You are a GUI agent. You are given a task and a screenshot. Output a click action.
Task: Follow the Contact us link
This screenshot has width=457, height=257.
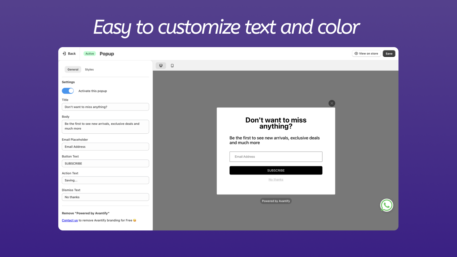(x=70, y=220)
